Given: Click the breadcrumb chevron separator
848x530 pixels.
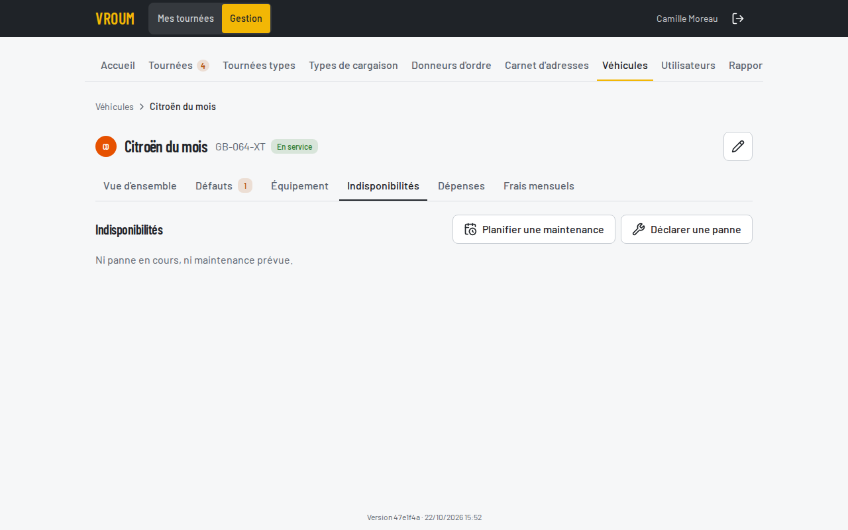Looking at the screenshot, I should (x=142, y=107).
